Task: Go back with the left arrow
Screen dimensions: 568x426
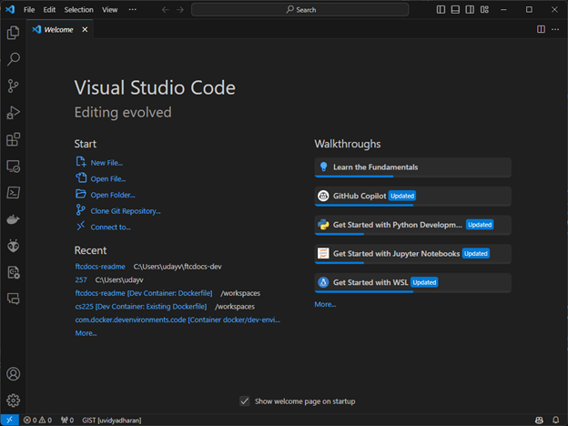Action: click(x=165, y=9)
